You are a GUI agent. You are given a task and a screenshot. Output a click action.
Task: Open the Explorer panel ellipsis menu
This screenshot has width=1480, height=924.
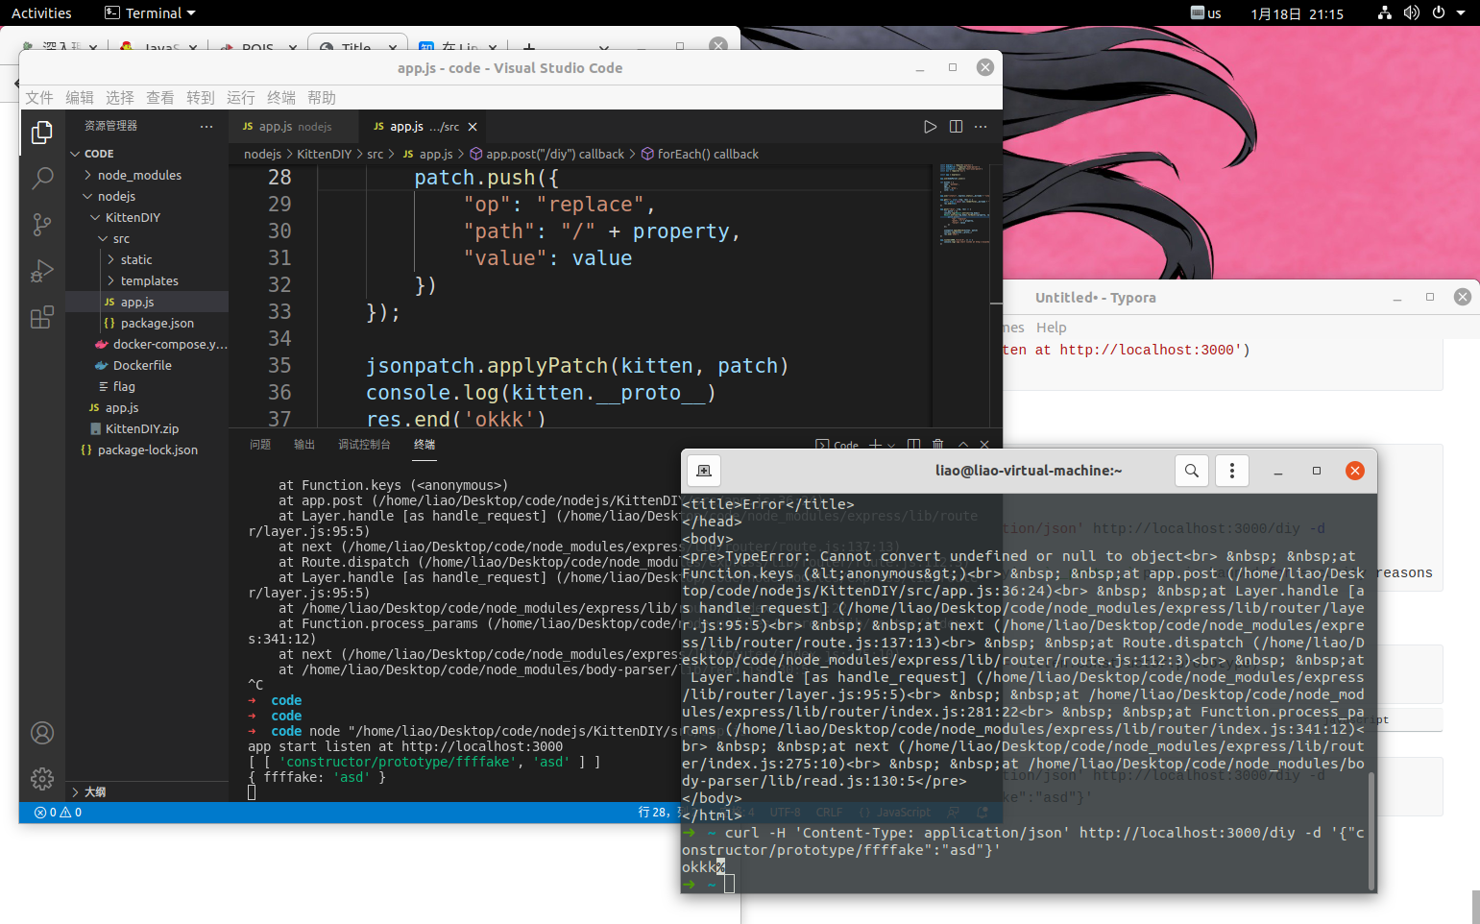coord(206,127)
